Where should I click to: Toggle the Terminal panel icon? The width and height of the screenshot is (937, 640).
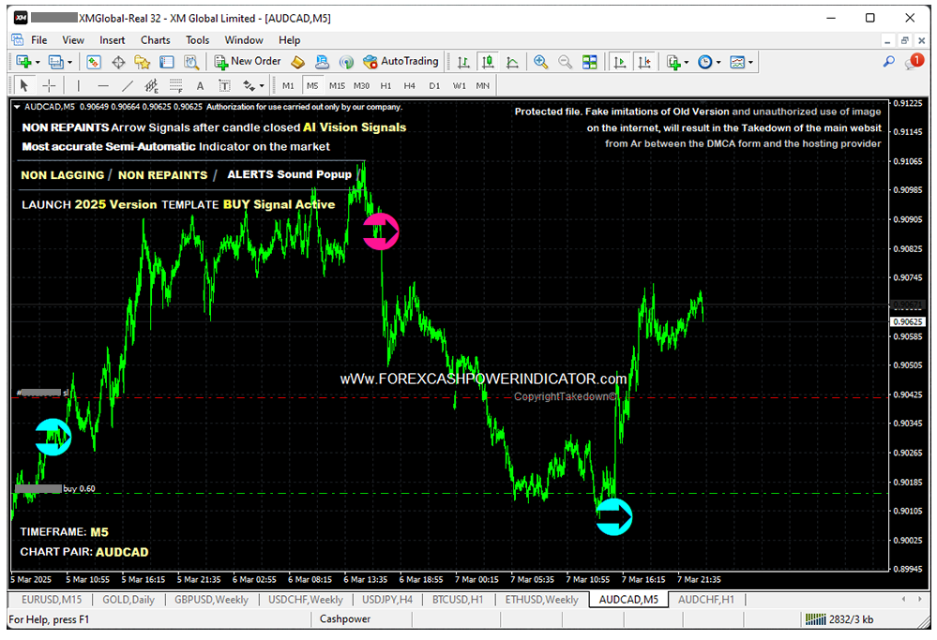167,62
